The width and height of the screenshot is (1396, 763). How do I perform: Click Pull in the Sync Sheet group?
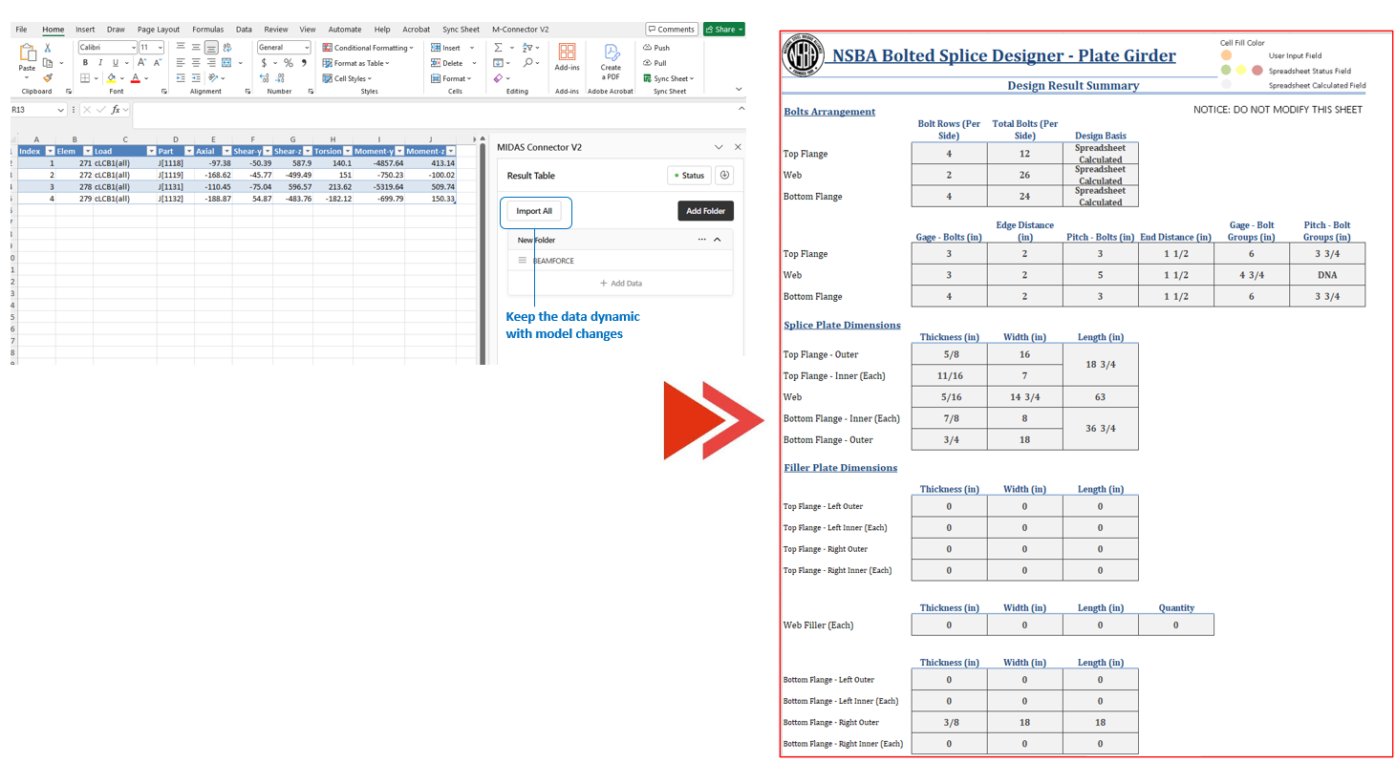point(655,62)
